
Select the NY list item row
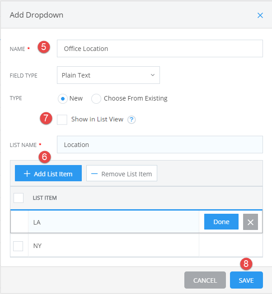pos(136,245)
